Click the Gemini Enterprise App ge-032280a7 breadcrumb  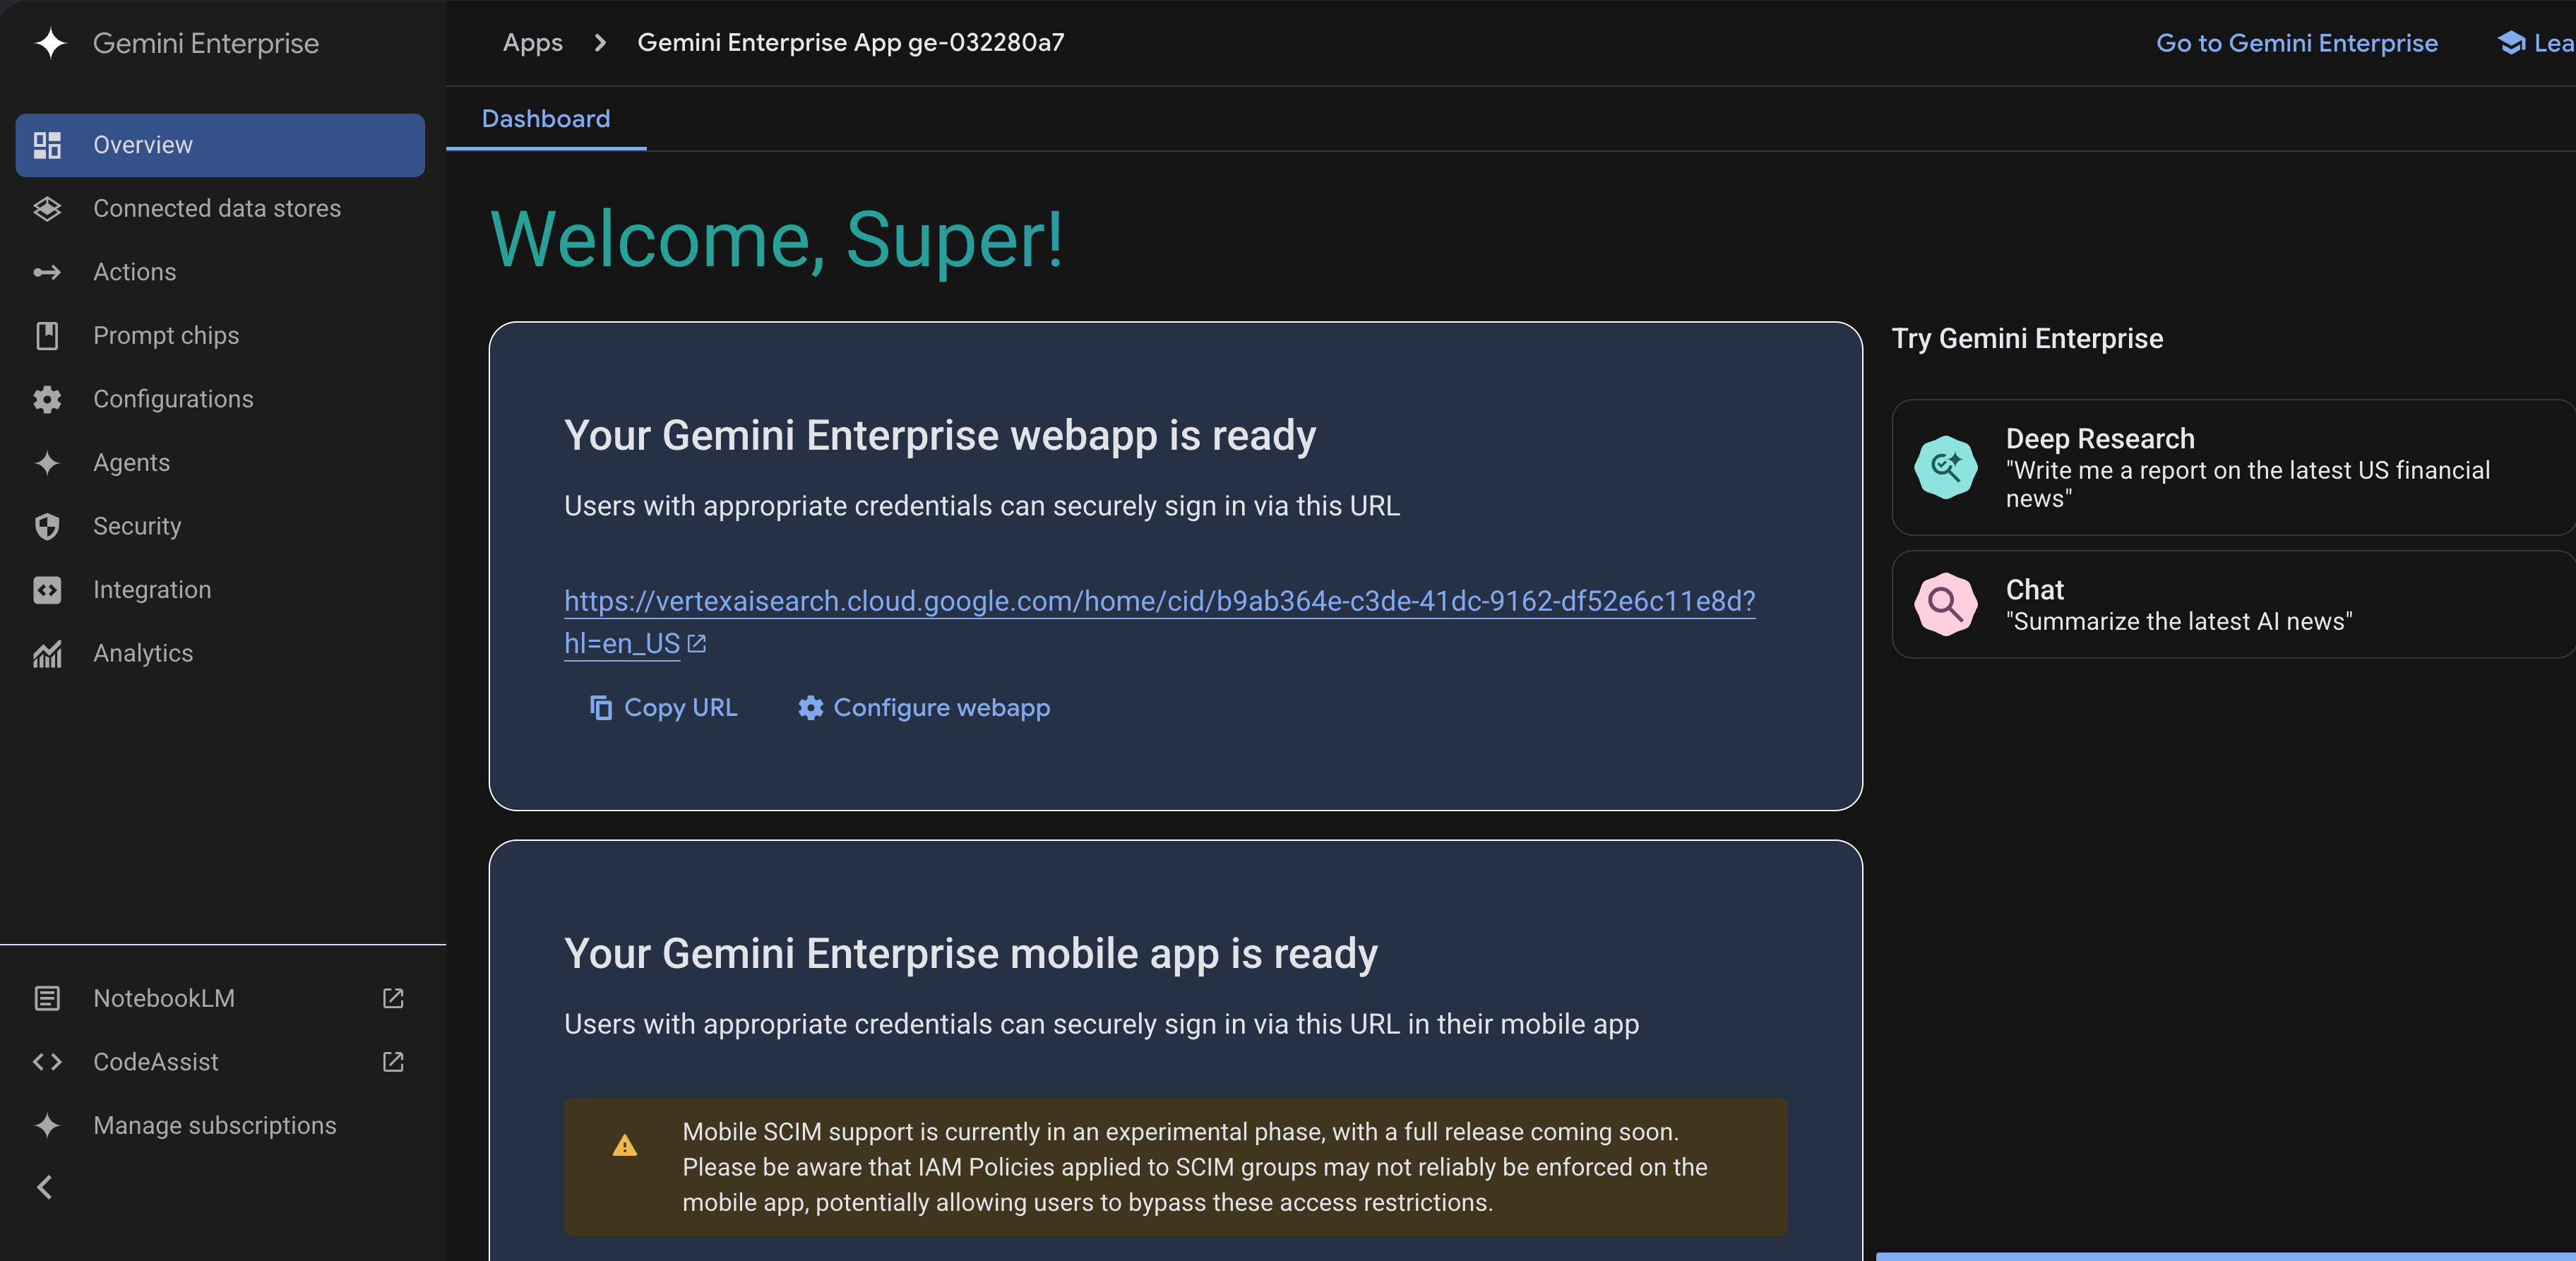point(851,43)
